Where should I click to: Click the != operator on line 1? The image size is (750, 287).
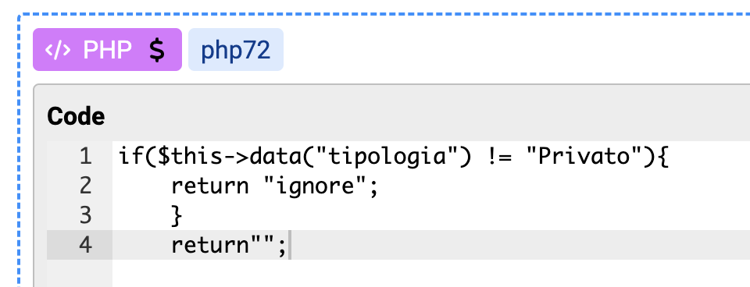(498, 156)
